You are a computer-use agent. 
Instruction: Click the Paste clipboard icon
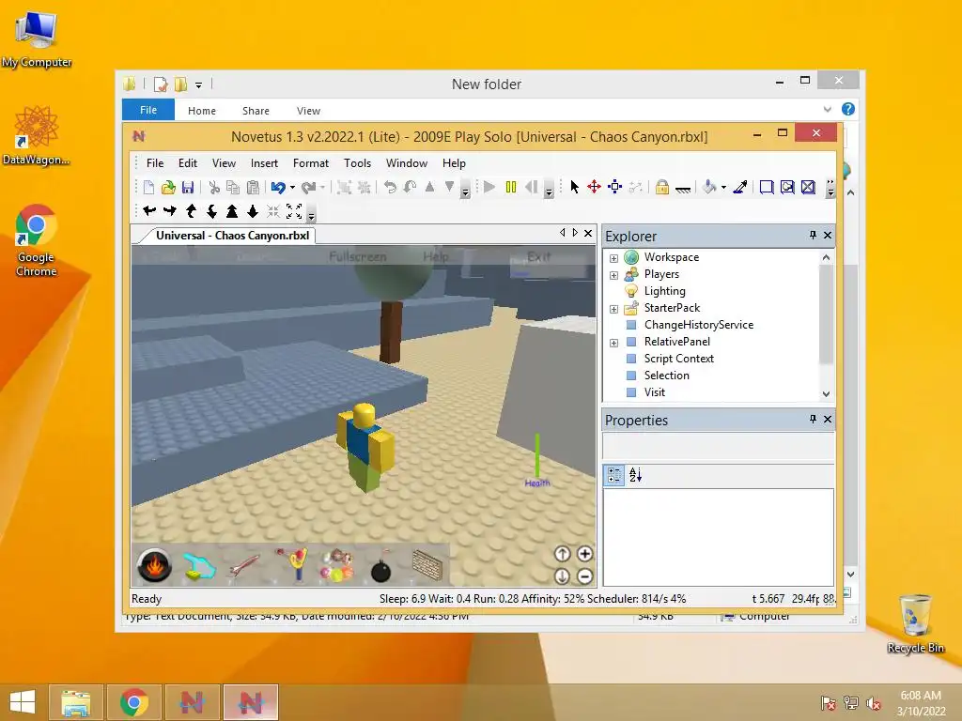(x=253, y=187)
